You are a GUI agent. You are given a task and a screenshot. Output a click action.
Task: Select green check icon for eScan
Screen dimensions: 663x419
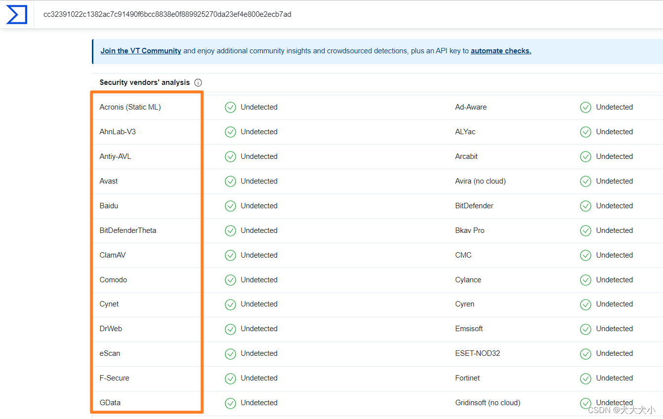click(x=230, y=353)
